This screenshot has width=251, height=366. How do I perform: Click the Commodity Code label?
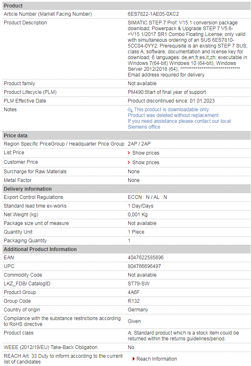[23, 275]
